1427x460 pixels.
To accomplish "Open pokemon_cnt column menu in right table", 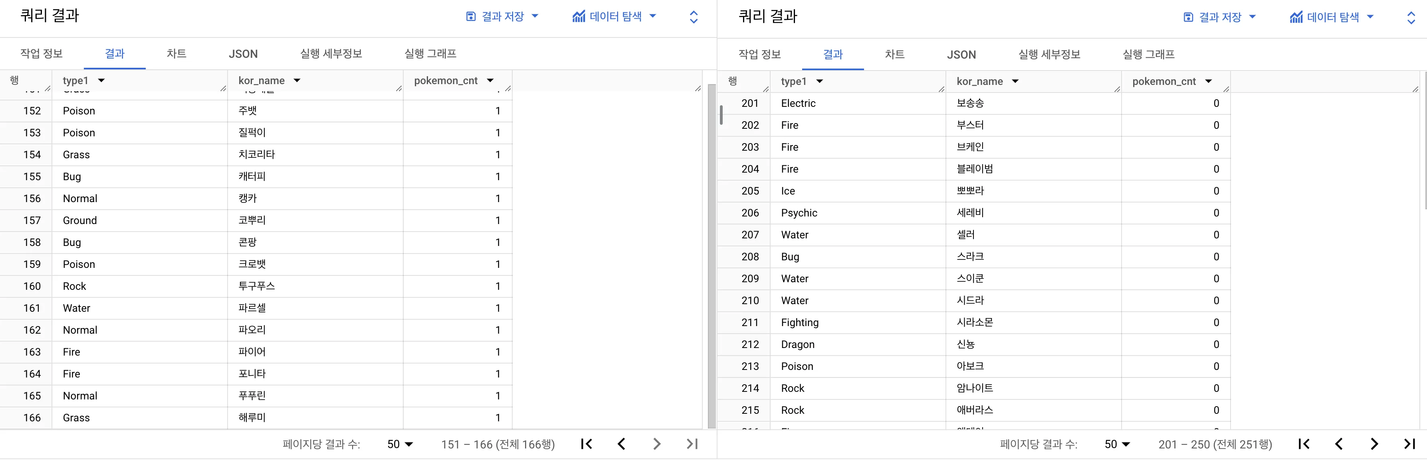I will (x=1208, y=81).
